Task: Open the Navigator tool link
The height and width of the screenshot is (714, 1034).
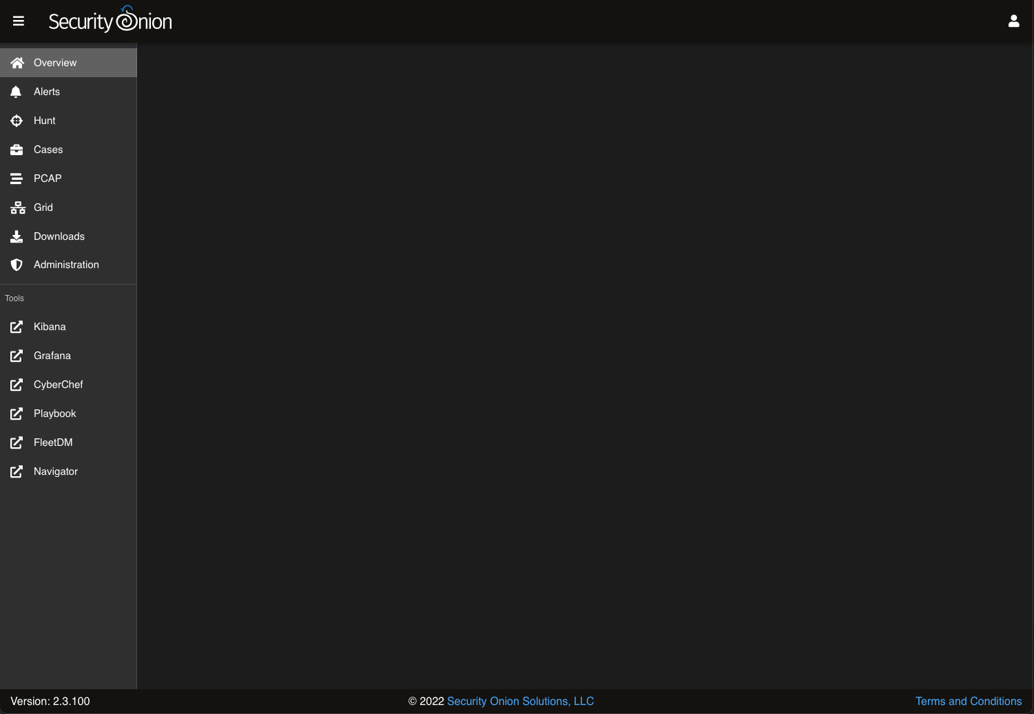Action: 68,471
